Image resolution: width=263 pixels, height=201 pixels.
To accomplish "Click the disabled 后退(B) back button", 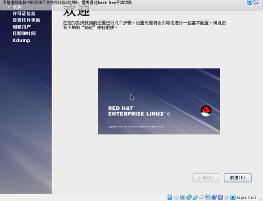I will point(206,178).
